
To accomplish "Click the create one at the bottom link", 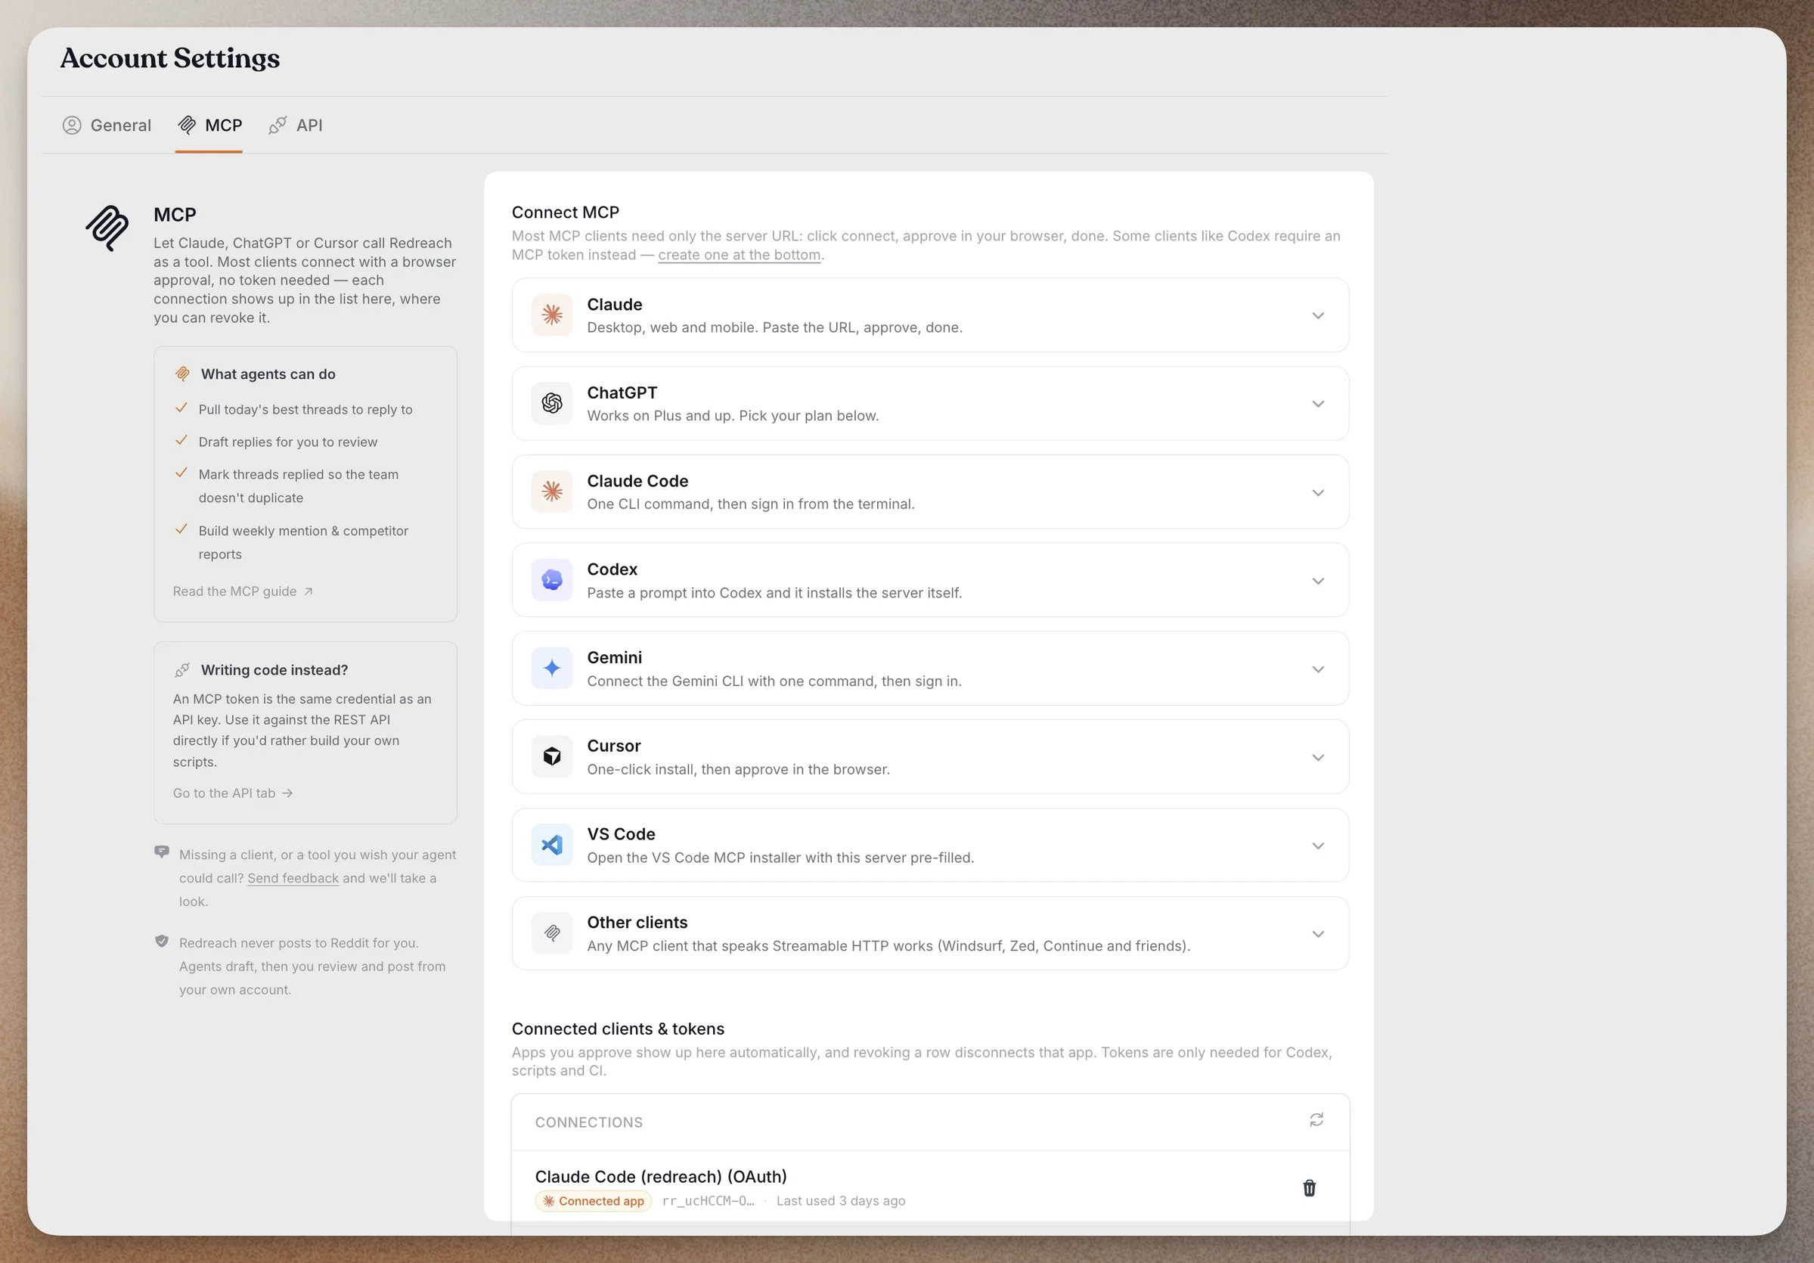I will click(x=740, y=255).
